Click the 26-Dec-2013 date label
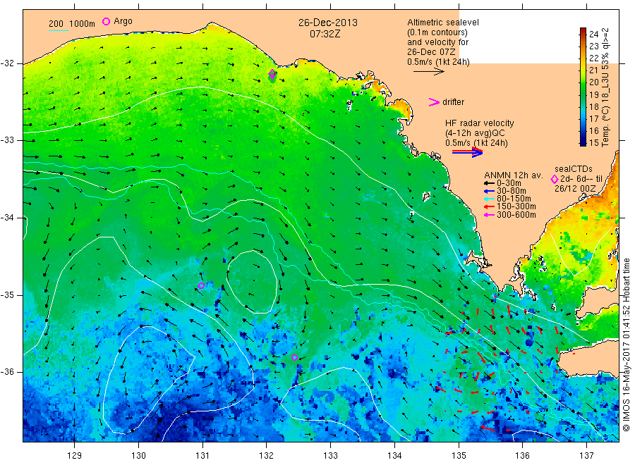Image resolution: width=635 pixels, height=465 pixels. [328, 23]
